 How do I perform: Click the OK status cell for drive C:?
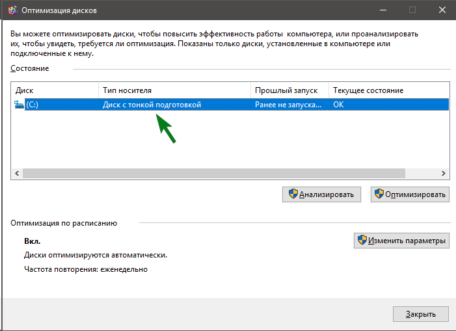[338, 105]
